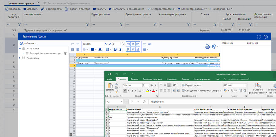
Task: Click the Редактировать button
Action: [x=51, y=9]
